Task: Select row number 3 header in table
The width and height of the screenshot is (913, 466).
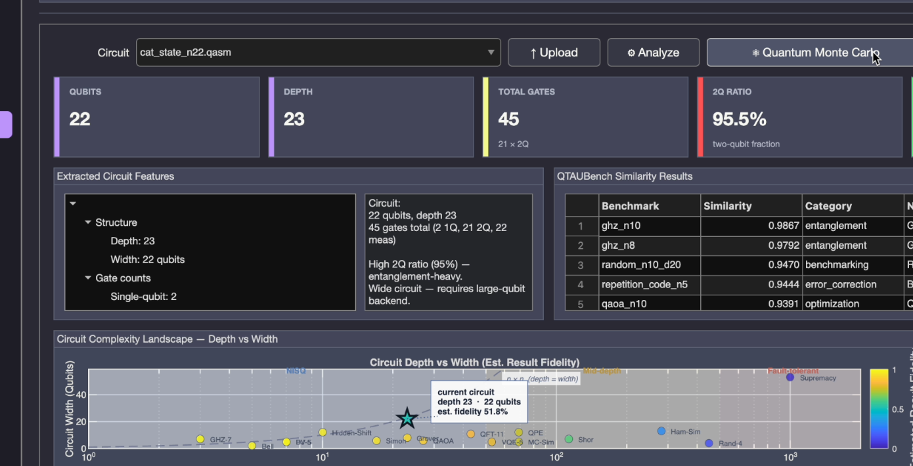Action: click(582, 265)
